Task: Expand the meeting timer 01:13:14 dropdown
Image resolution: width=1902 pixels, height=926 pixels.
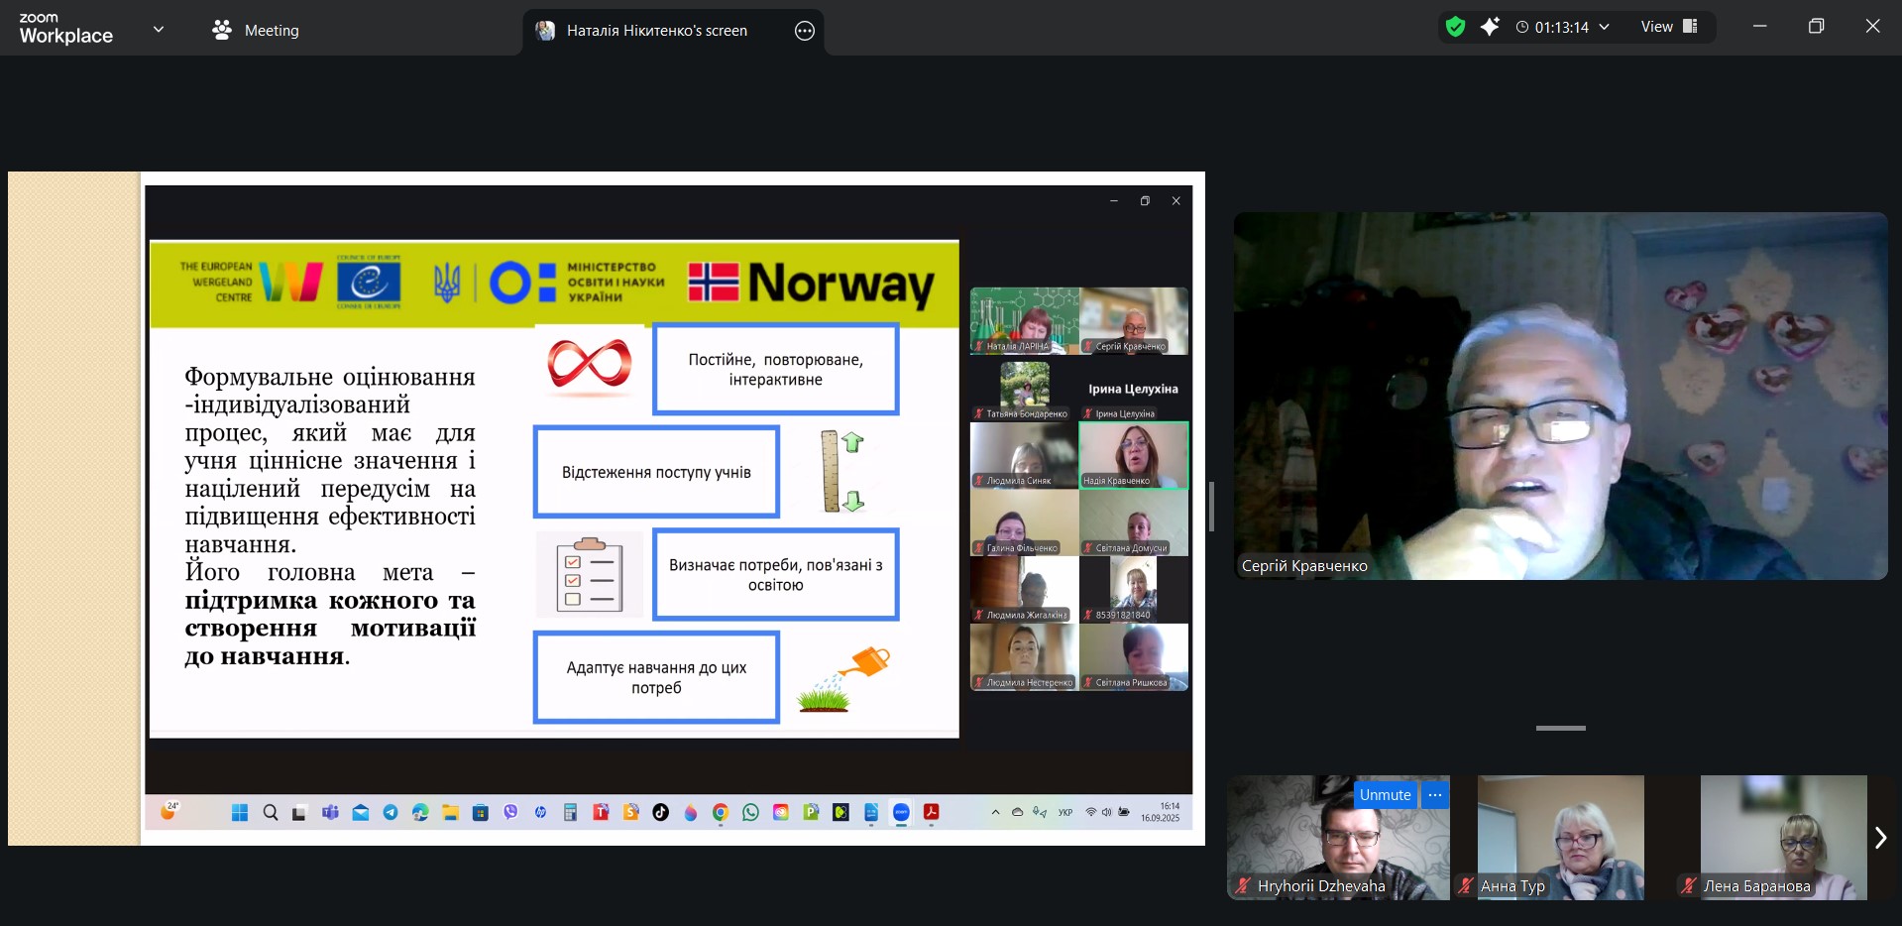Action: pos(1605,27)
